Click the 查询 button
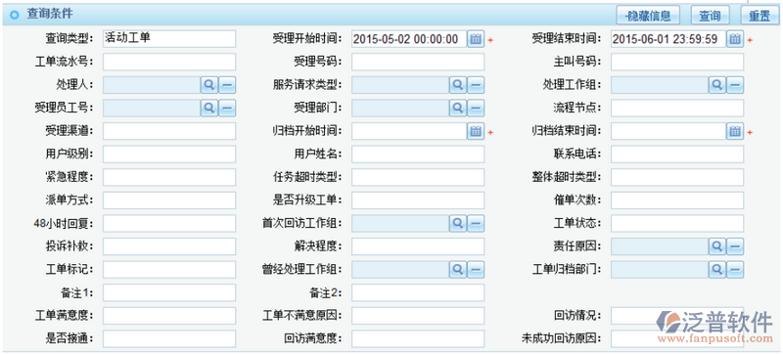This screenshot has height=354, width=783. [710, 16]
